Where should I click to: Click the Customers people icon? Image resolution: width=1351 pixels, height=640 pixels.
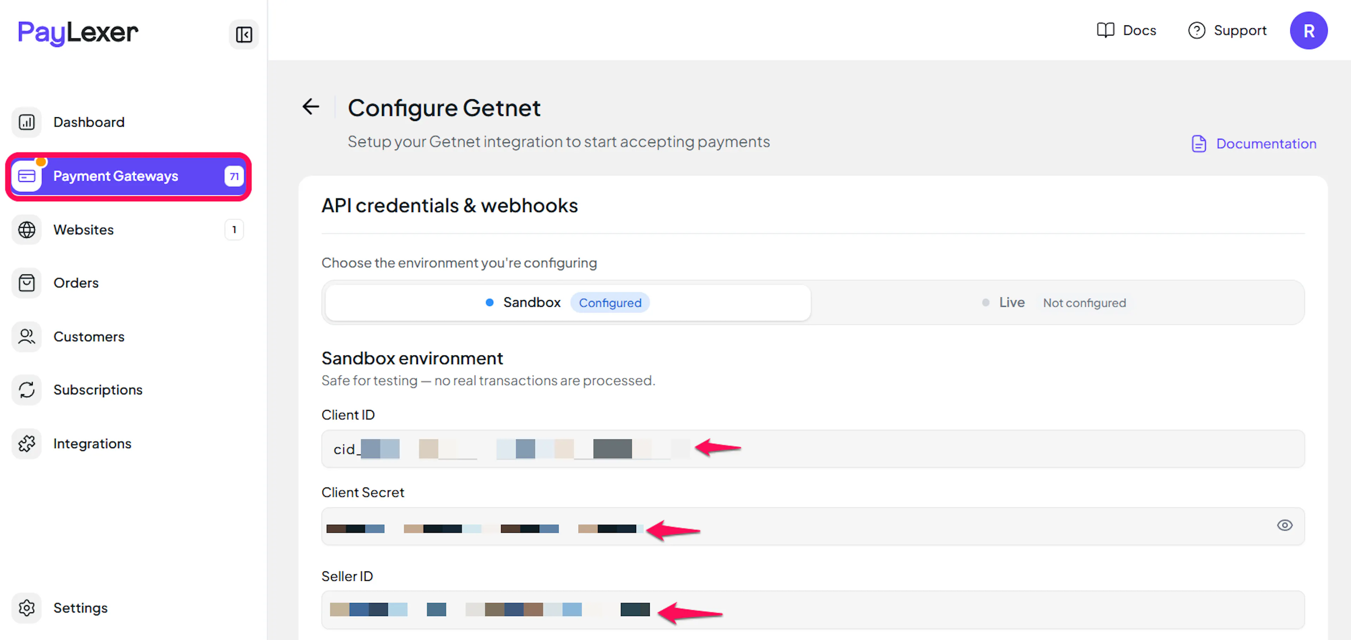point(27,337)
